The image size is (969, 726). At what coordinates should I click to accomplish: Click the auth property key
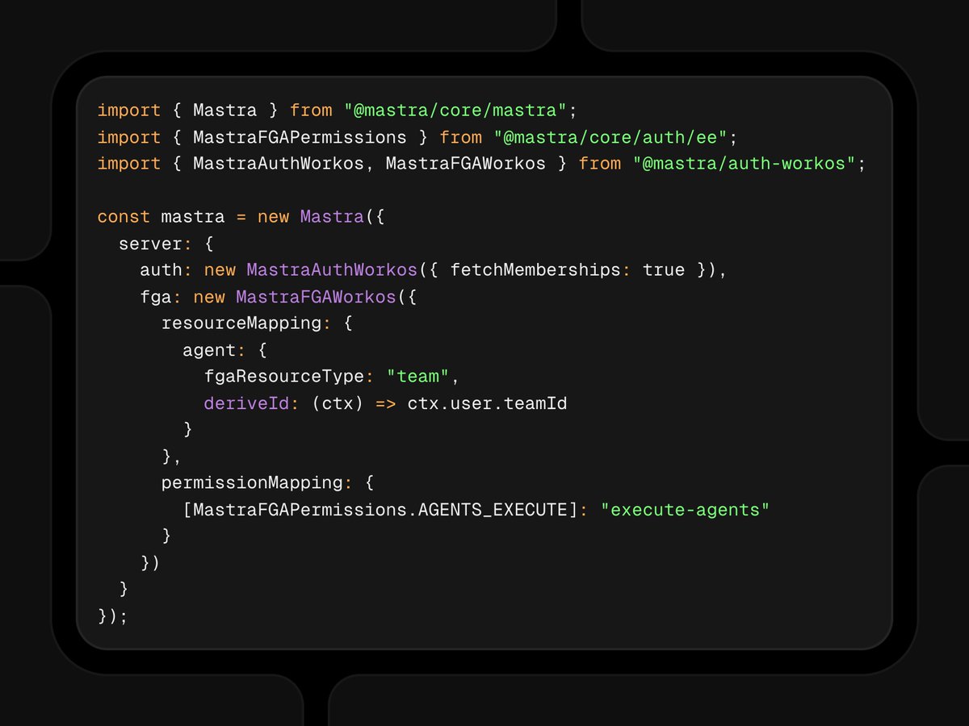(x=161, y=270)
